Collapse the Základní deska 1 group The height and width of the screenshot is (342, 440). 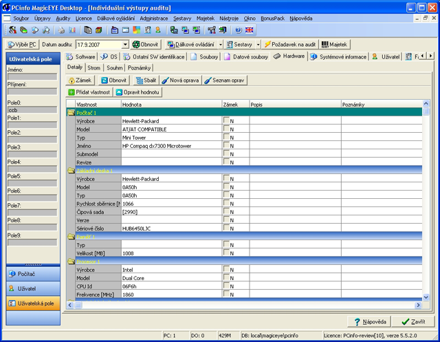[x=71, y=171]
